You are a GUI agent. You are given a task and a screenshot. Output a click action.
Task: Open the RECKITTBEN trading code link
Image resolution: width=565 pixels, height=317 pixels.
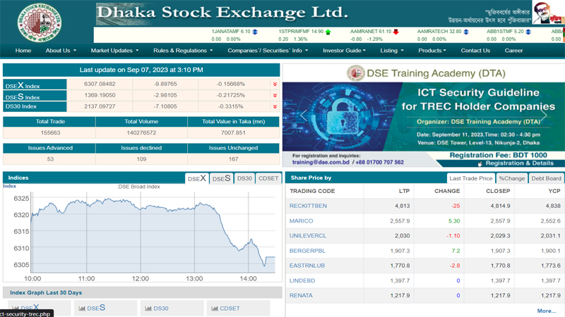pyautogui.click(x=308, y=206)
